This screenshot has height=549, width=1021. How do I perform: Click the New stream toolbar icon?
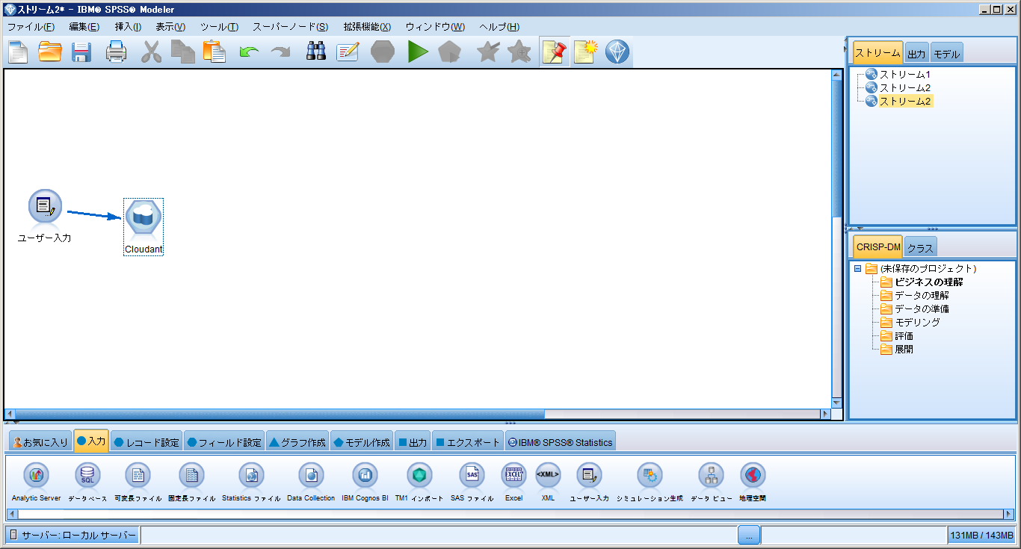18,52
